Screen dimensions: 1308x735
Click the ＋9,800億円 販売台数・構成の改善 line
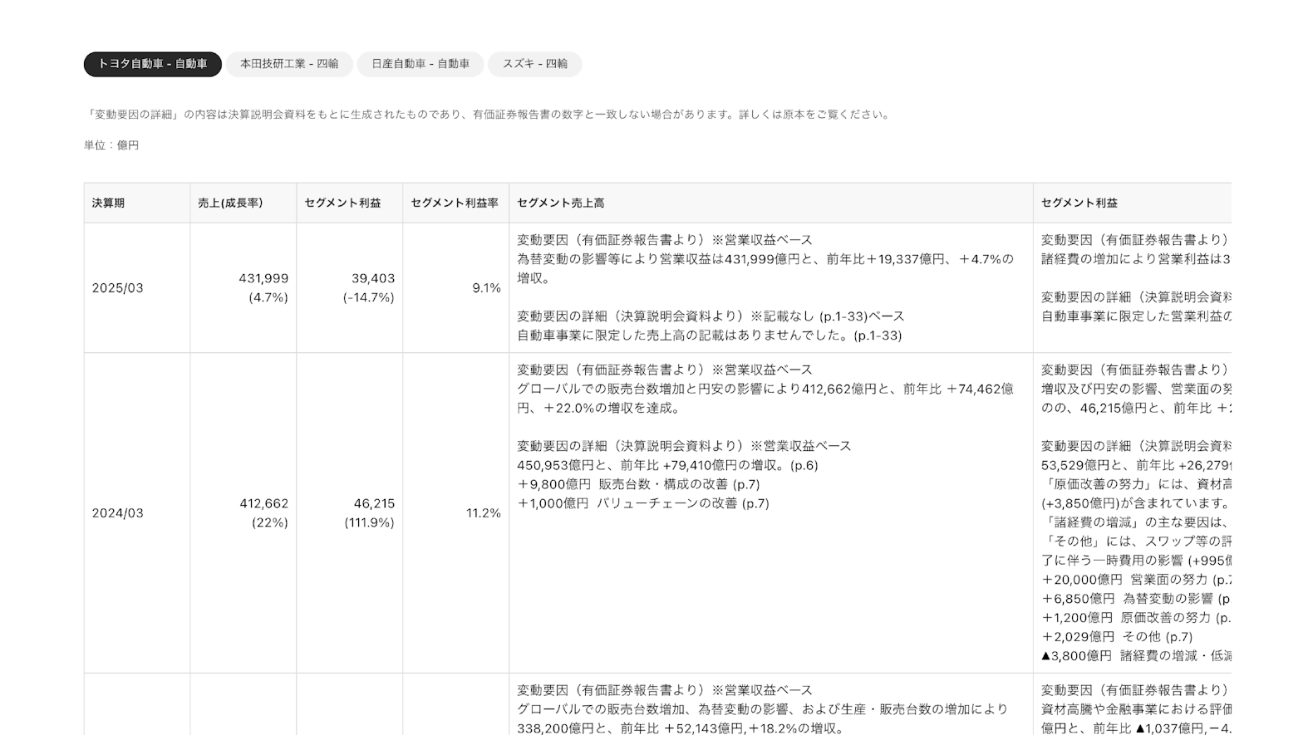(638, 484)
